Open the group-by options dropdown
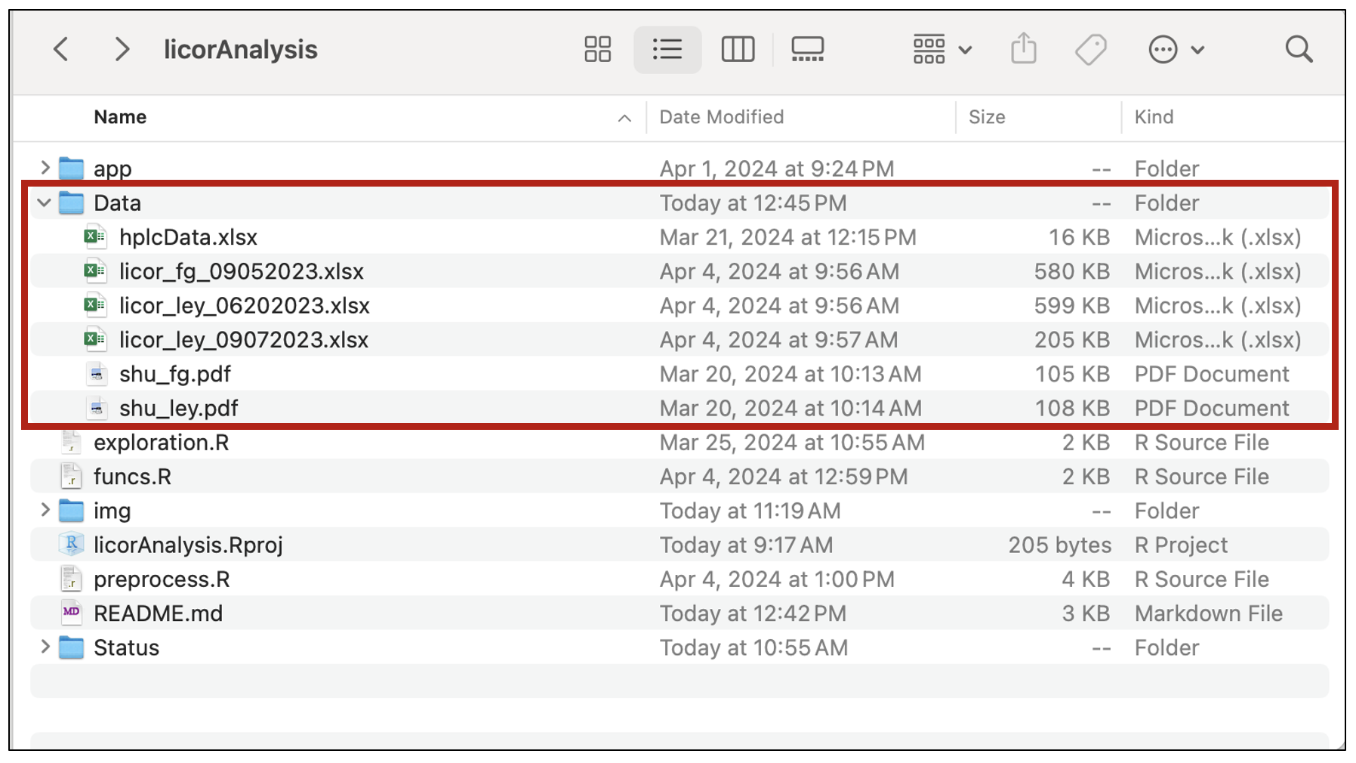Screen dimensions: 1356x763 pyautogui.click(x=941, y=50)
